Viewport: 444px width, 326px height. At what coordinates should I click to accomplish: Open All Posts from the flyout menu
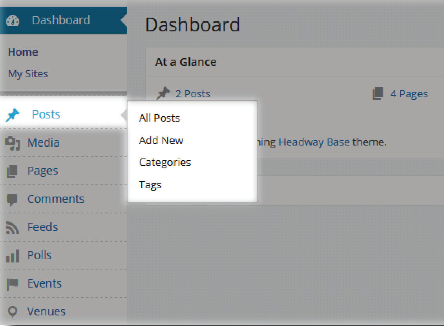(159, 118)
